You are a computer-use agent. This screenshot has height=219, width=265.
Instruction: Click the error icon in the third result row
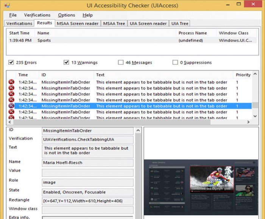11,94
